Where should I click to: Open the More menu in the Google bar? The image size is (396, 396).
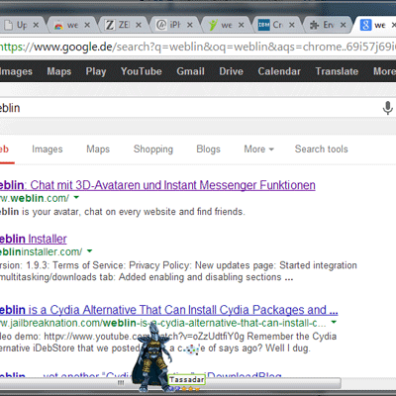[x=384, y=71]
